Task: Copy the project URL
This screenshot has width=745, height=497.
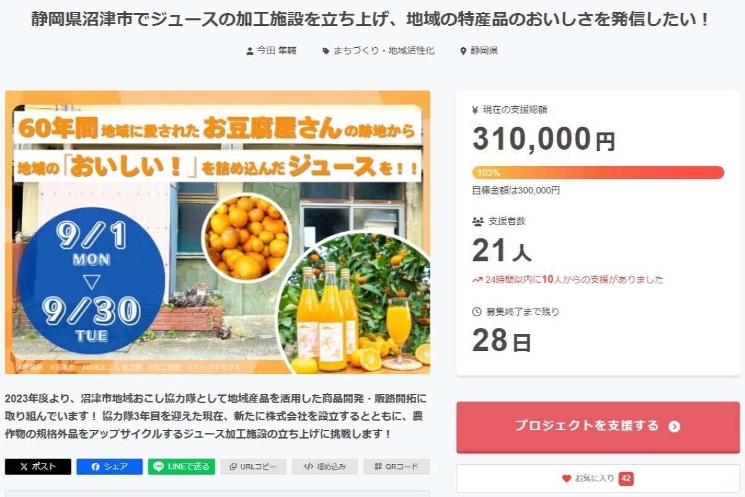Action: pyautogui.click(x=253, y=467)
